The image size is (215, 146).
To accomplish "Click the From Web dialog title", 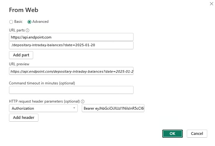I will click(x=24, y=10).
